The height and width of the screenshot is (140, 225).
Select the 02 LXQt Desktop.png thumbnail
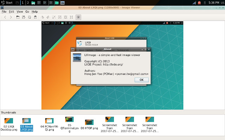(9, 124)
